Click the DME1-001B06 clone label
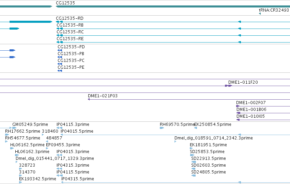The image size is (290, 184). (x=251, y=110)
